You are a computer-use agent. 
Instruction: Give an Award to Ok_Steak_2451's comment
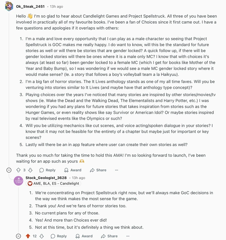pyautogui.click(x=73, y=170)
